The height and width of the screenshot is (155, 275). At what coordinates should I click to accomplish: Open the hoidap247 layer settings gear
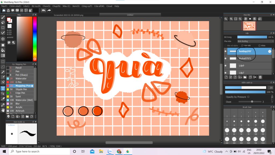270,51
